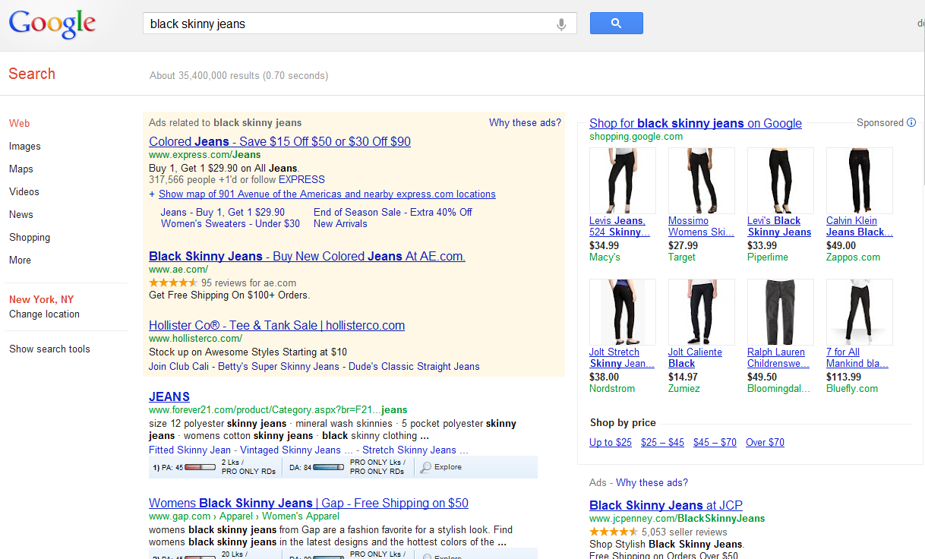
Task: Open Levi's Black Skinny Jeans image
Action: coord(781,181)
